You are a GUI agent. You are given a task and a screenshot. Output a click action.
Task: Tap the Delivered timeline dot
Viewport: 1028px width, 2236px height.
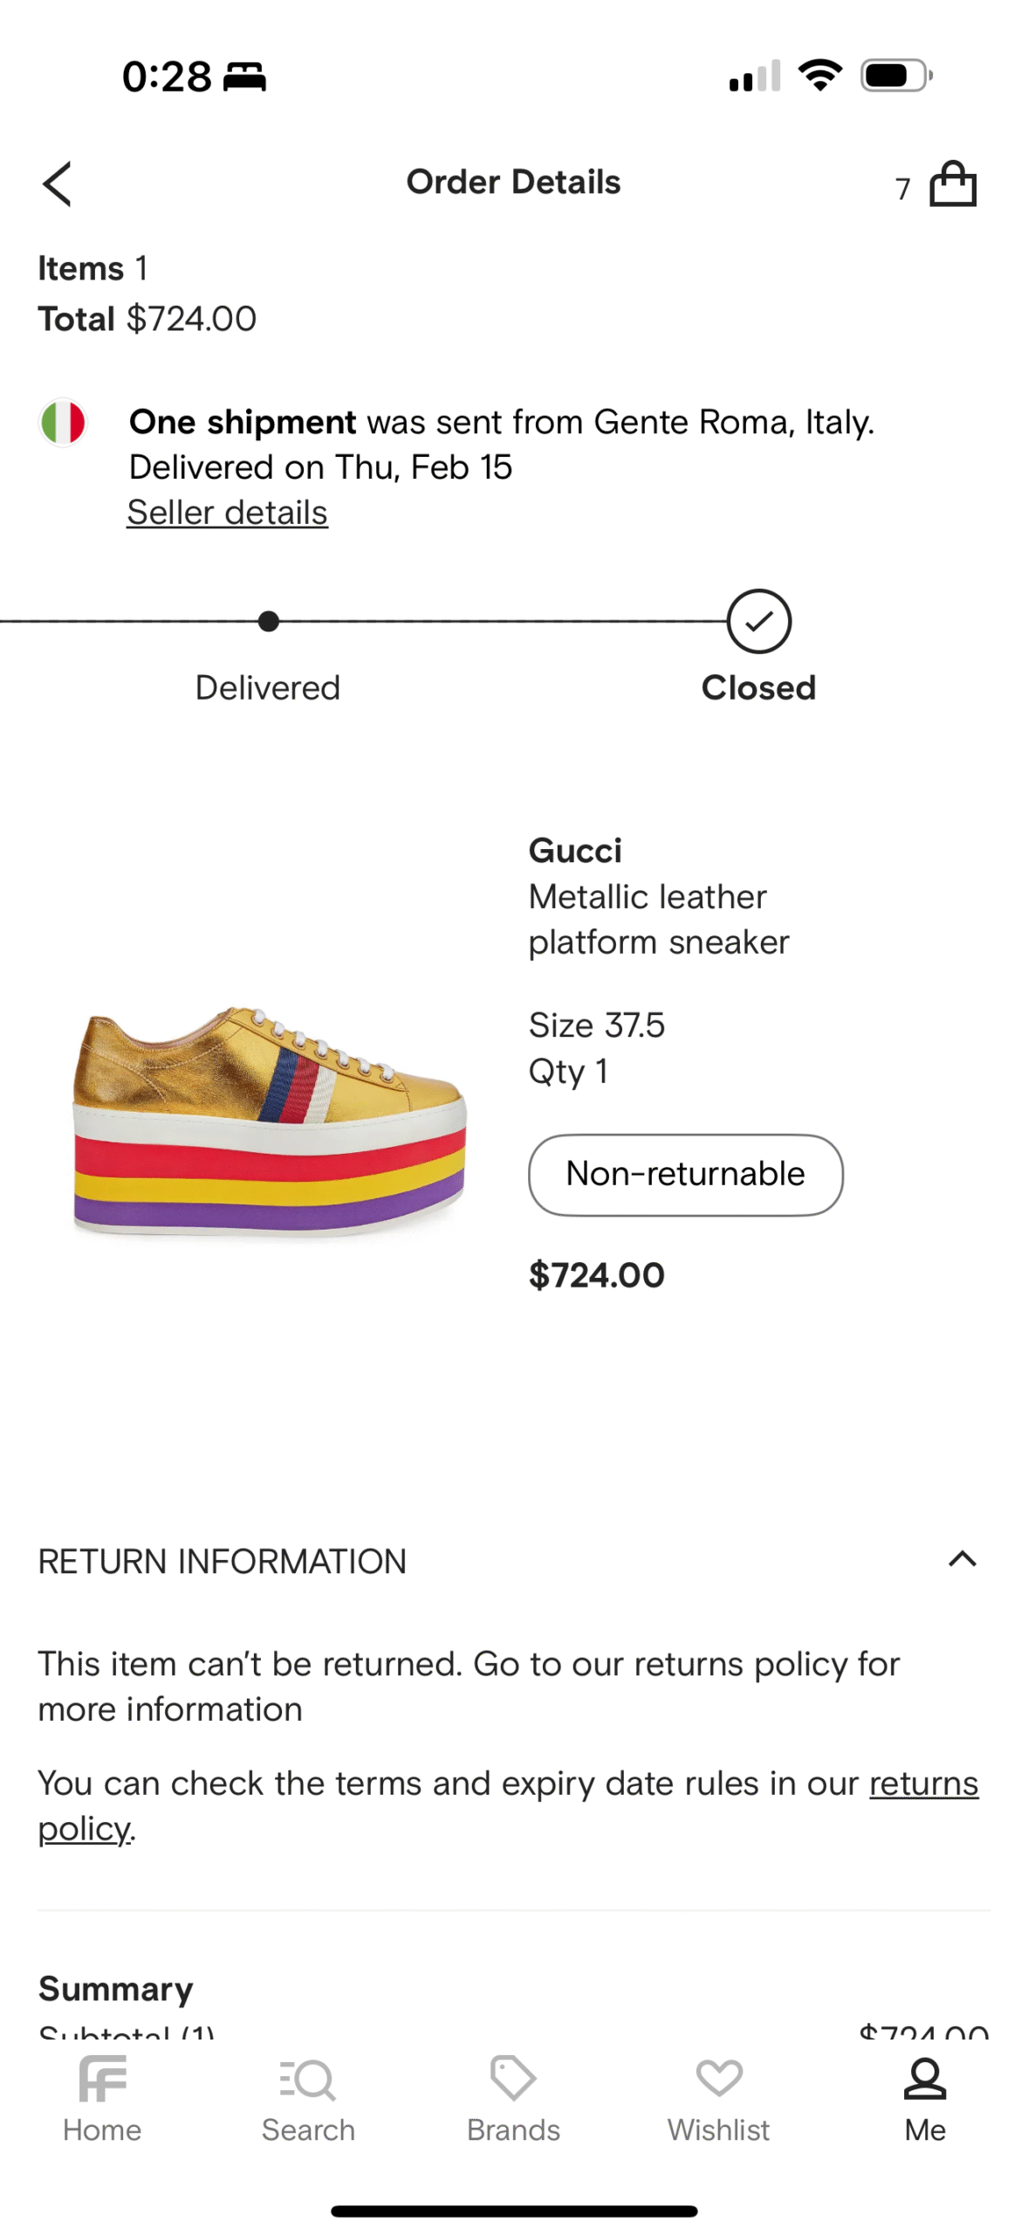click(269, 621)
